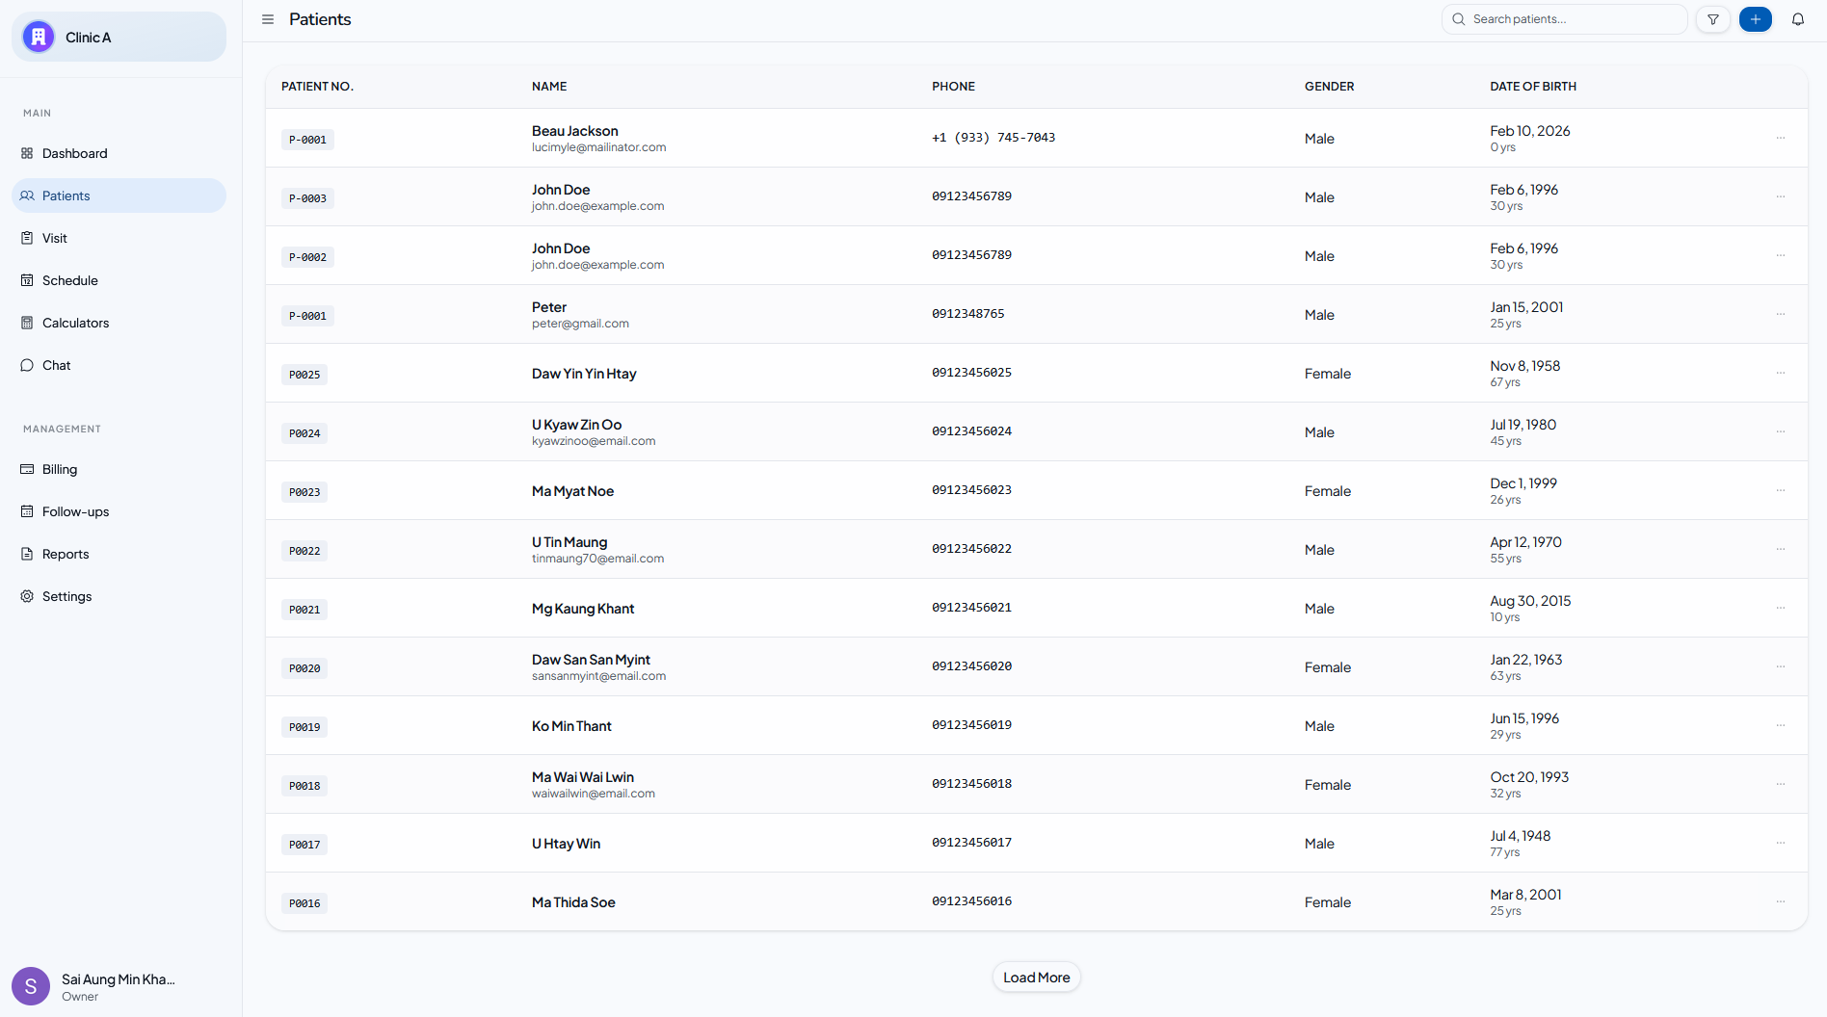The height and width of the screenshot is (1017, 1827).
Task: Open the Schedule menu item label
Action: [70, 280]
